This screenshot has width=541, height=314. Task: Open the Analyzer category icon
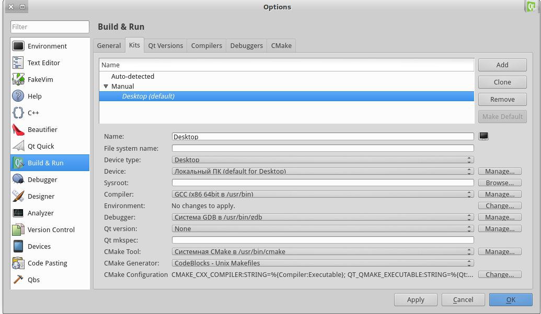tap(18, 213)
